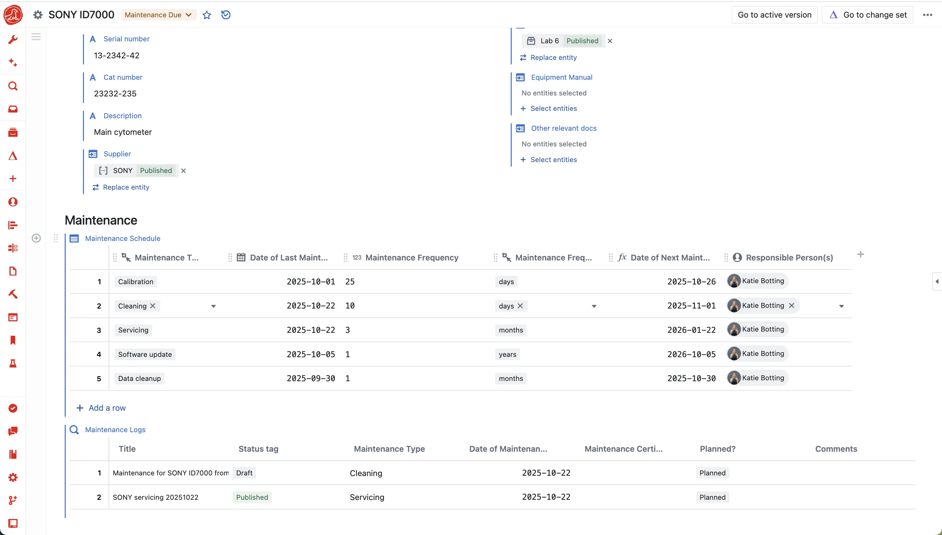Remove the SONY supplier entity
The height and width of the screenshot is (535, 942).
[183, 170]
